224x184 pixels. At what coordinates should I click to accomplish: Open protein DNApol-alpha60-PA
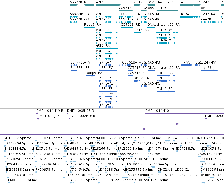pyautogui.click(x=163, y=68)
